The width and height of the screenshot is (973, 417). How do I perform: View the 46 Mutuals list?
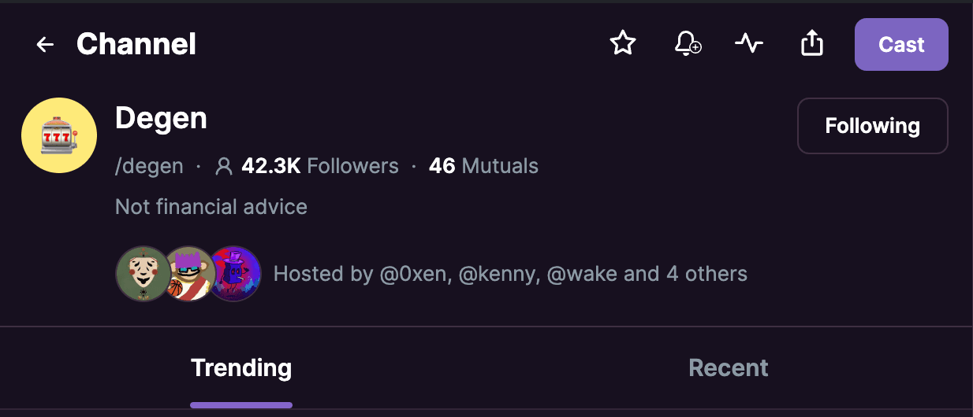pos(483,166)
